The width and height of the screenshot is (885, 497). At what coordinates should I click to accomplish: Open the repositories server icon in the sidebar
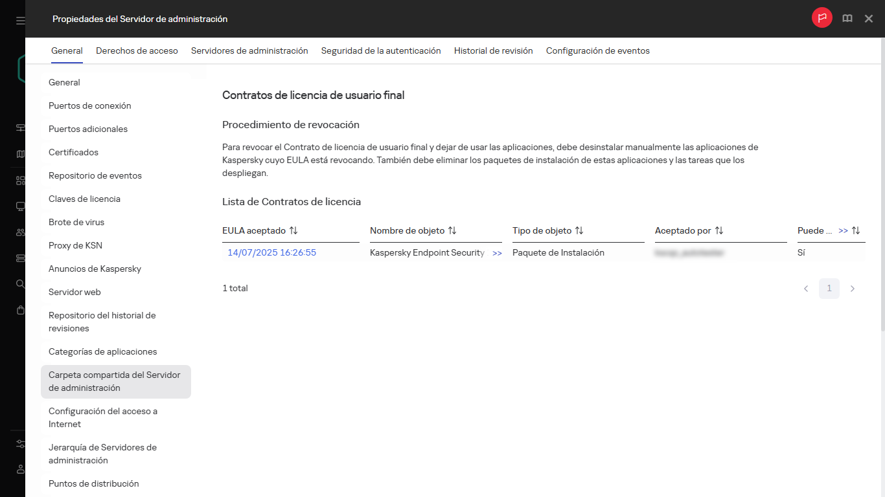coord(19,258)
